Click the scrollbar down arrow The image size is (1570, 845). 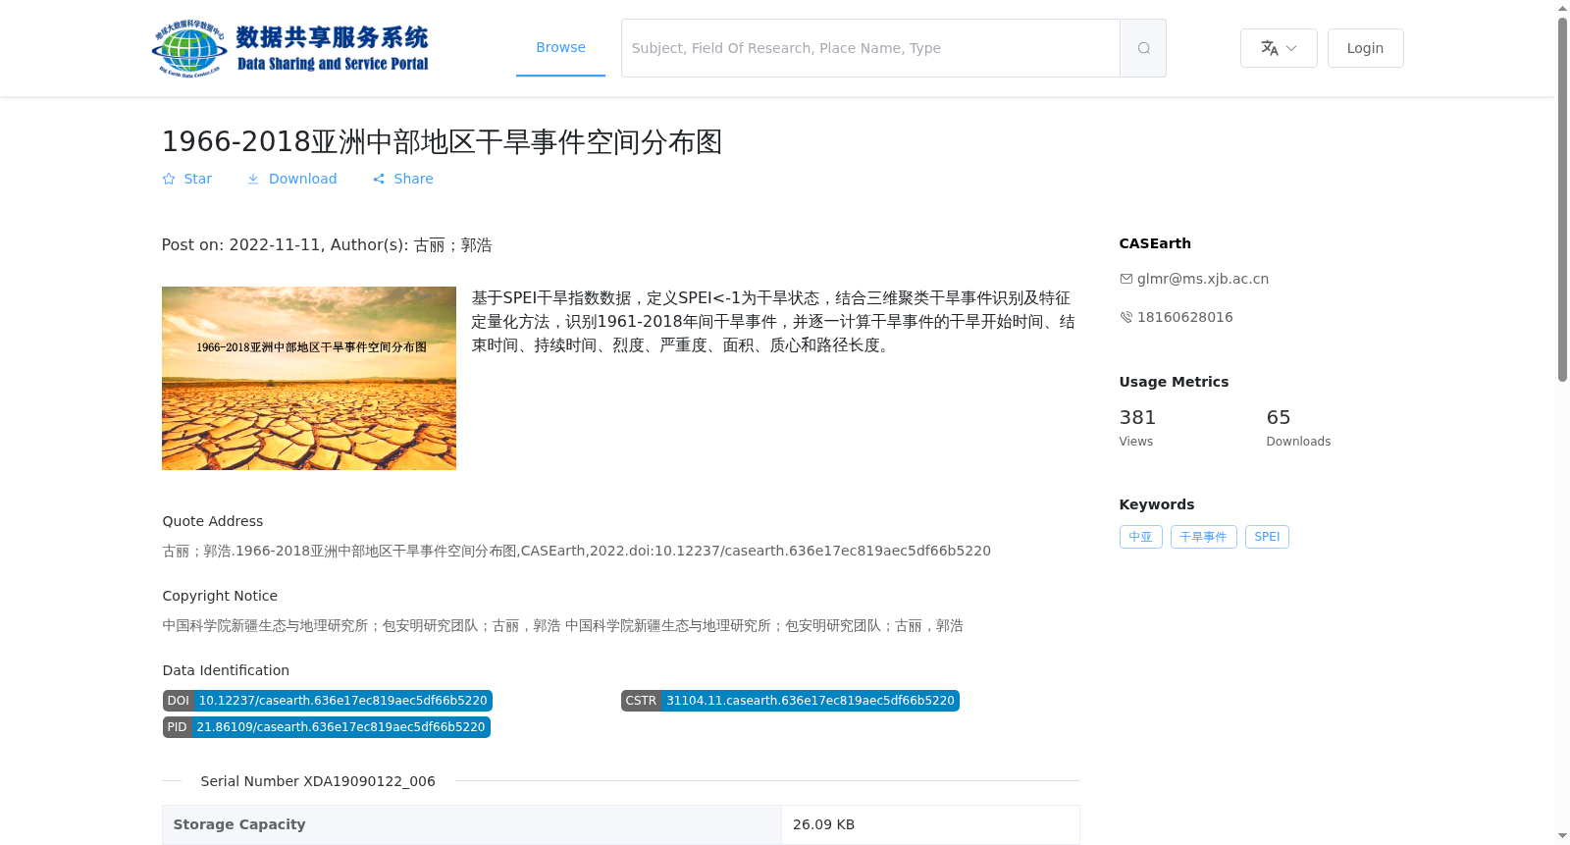1562,836
